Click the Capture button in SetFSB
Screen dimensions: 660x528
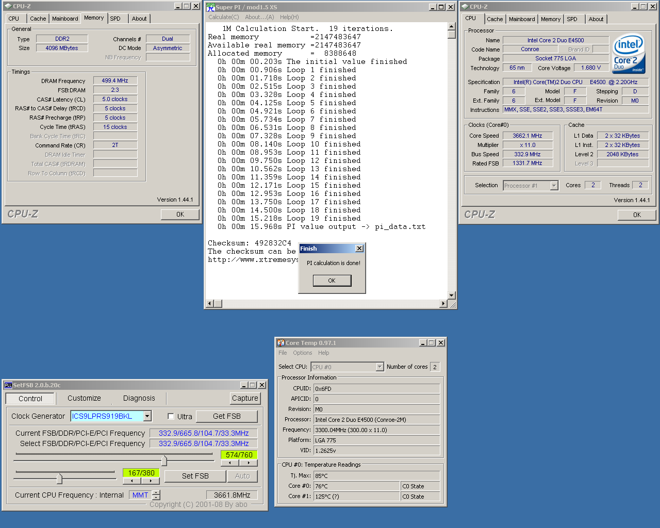245,399
